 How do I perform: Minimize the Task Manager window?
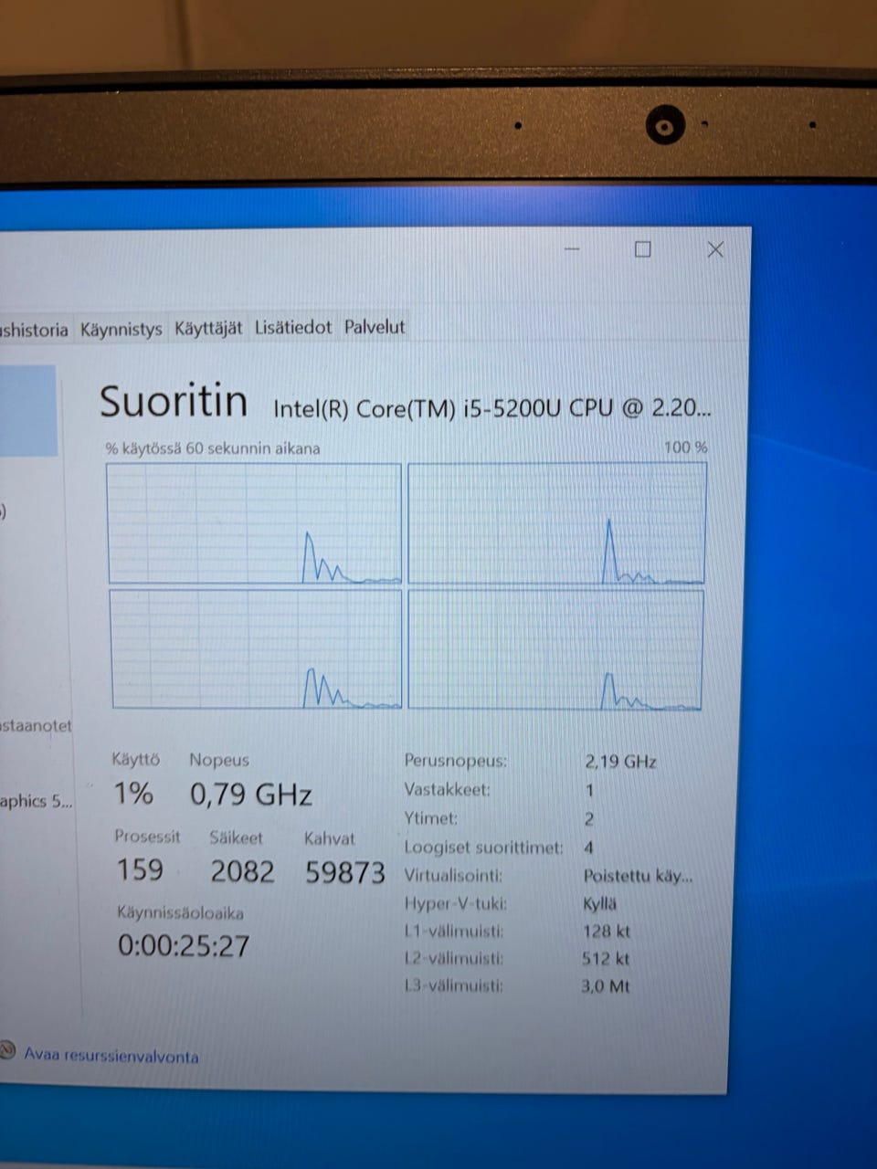572,248
